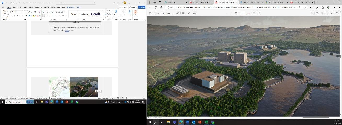
Task: Click the browser refresh icon
Action: pos(156,8)
